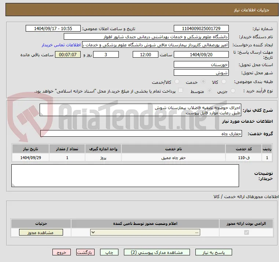Screen dimensions: 279x262
Task: Select the خدمت radio button
Action: click(x=203, y=82)
